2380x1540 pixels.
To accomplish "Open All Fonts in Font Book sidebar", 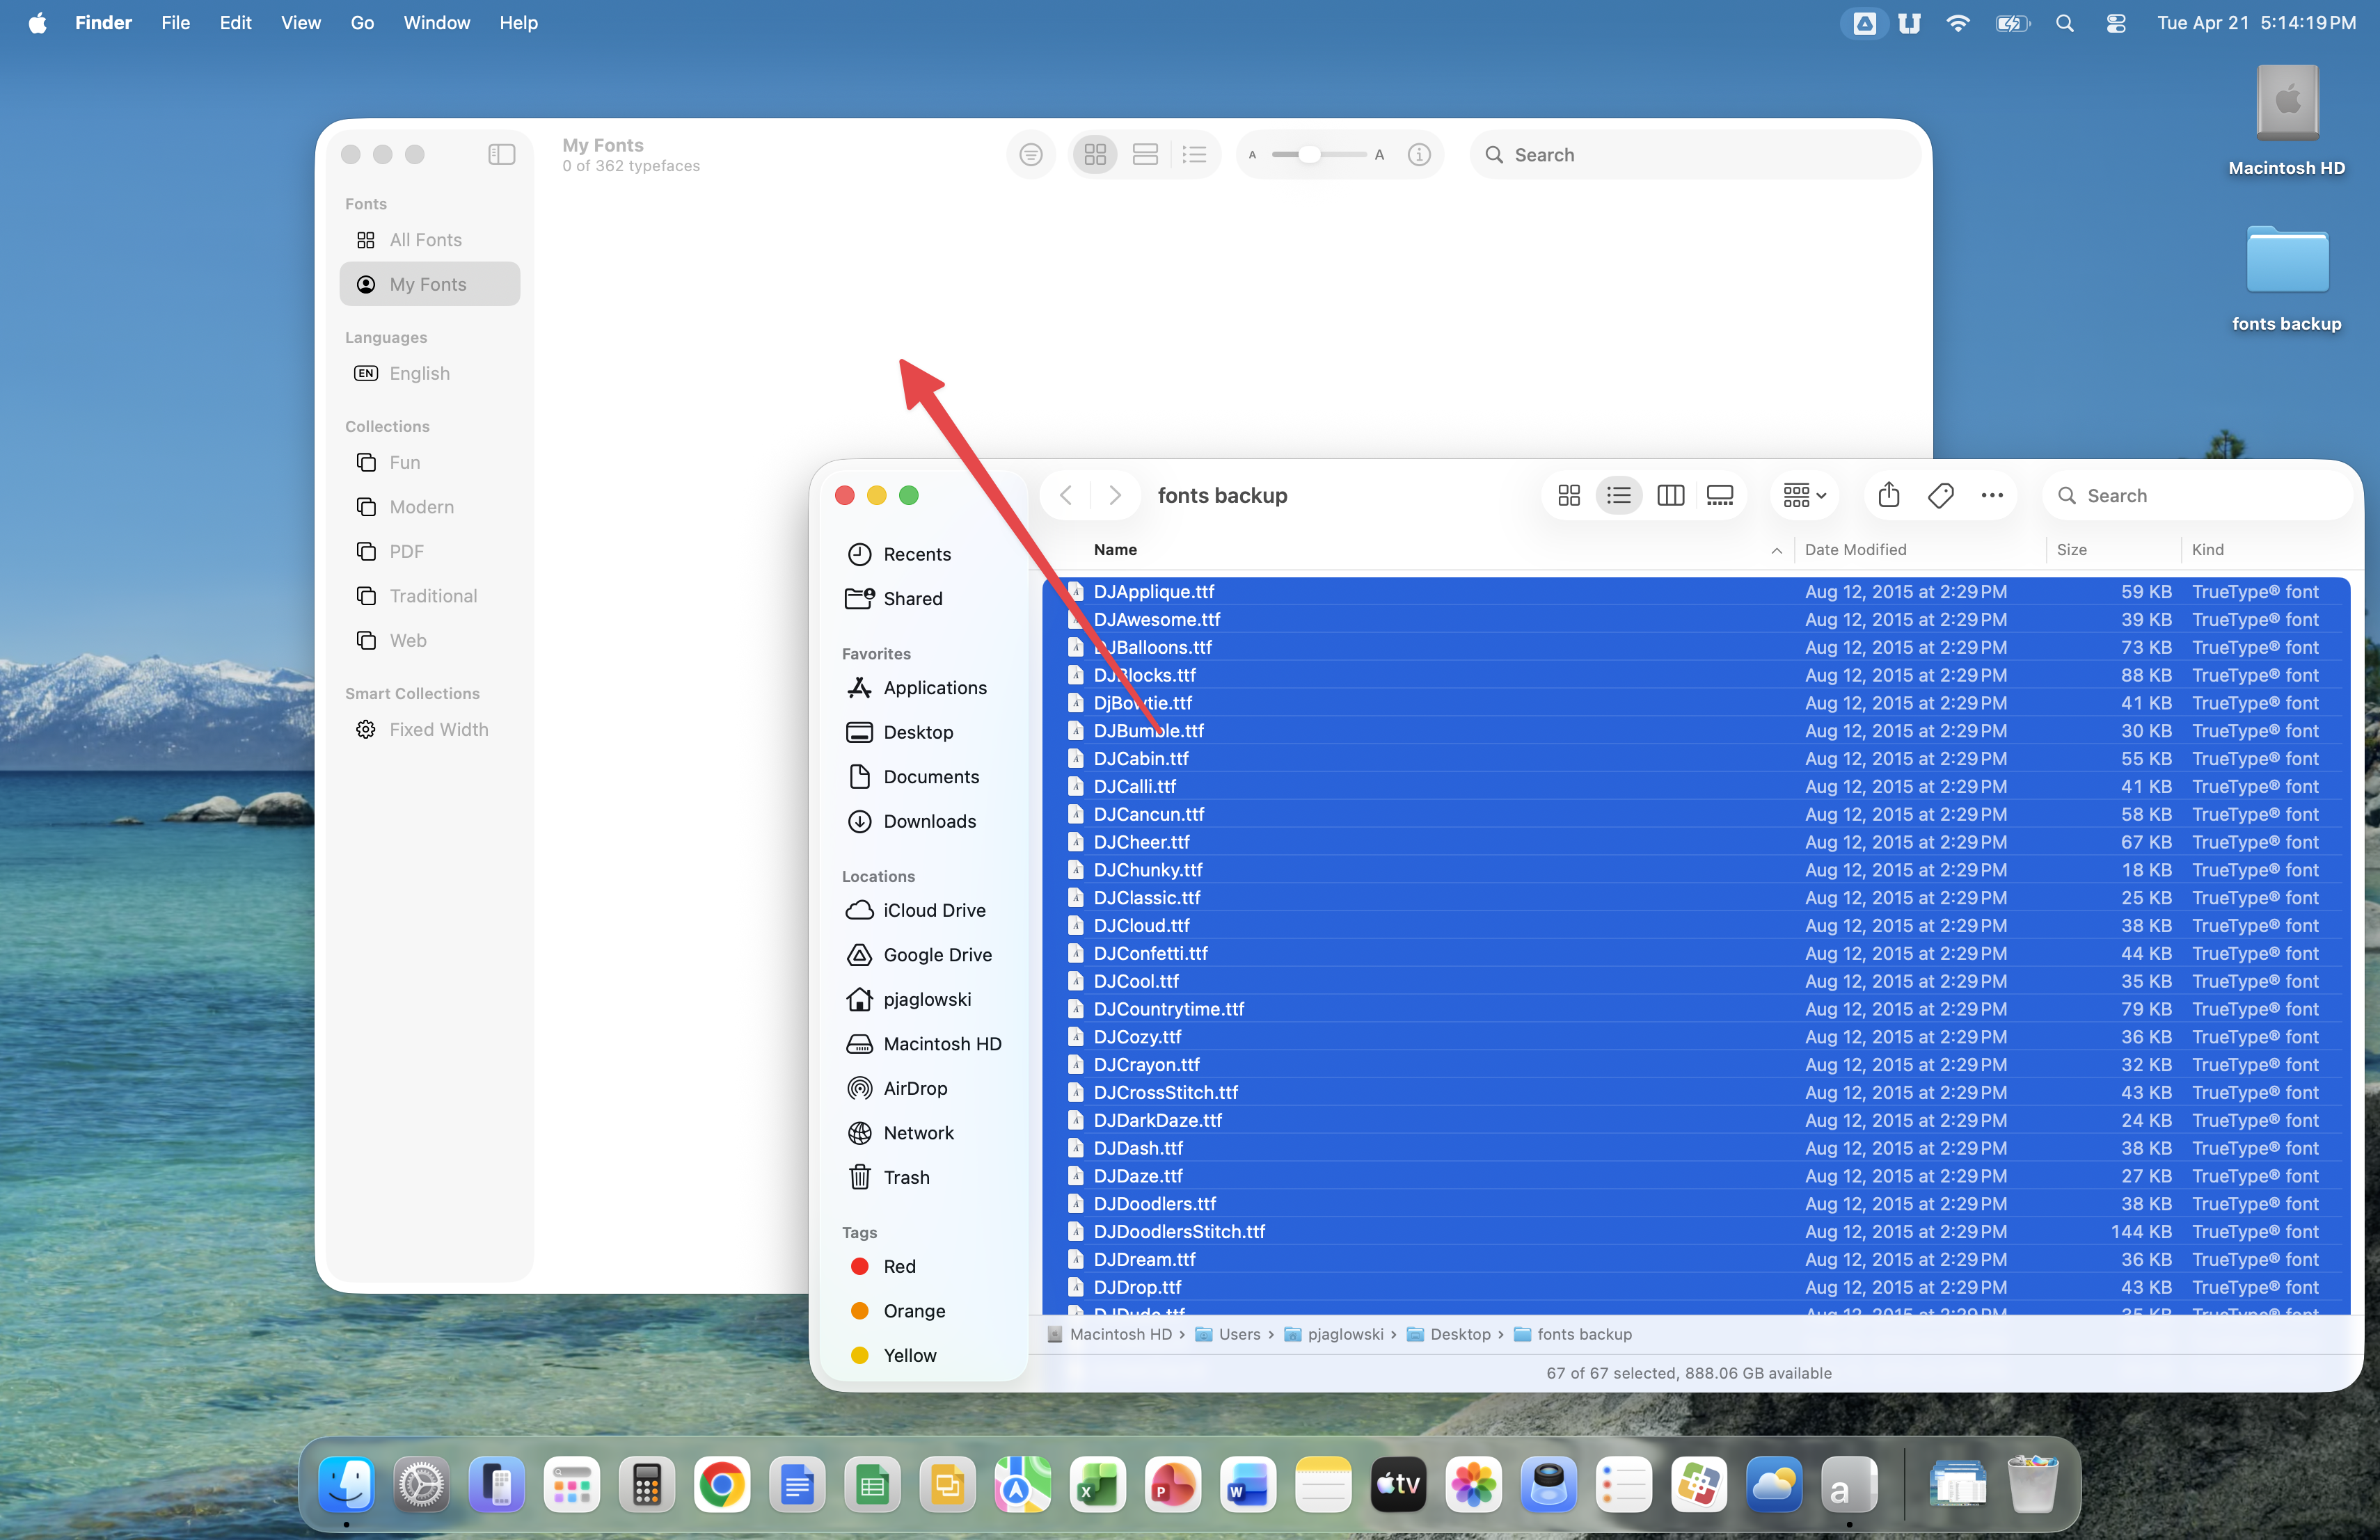I will point(425,240).
